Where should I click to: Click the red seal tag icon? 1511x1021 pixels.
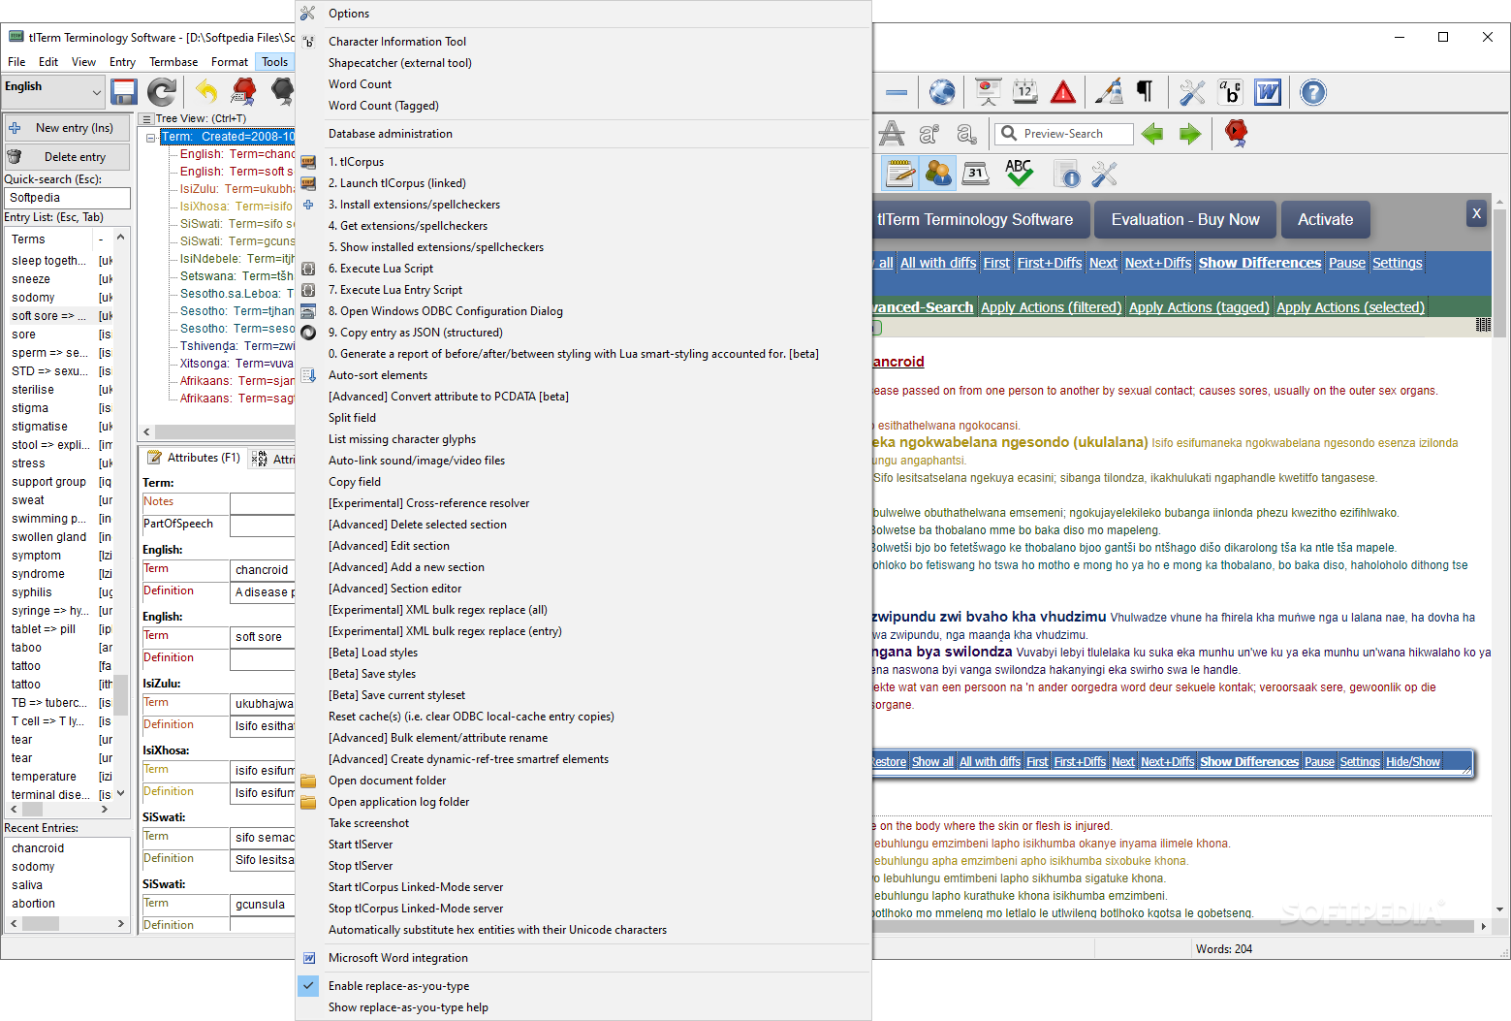[x=244, y=92]
